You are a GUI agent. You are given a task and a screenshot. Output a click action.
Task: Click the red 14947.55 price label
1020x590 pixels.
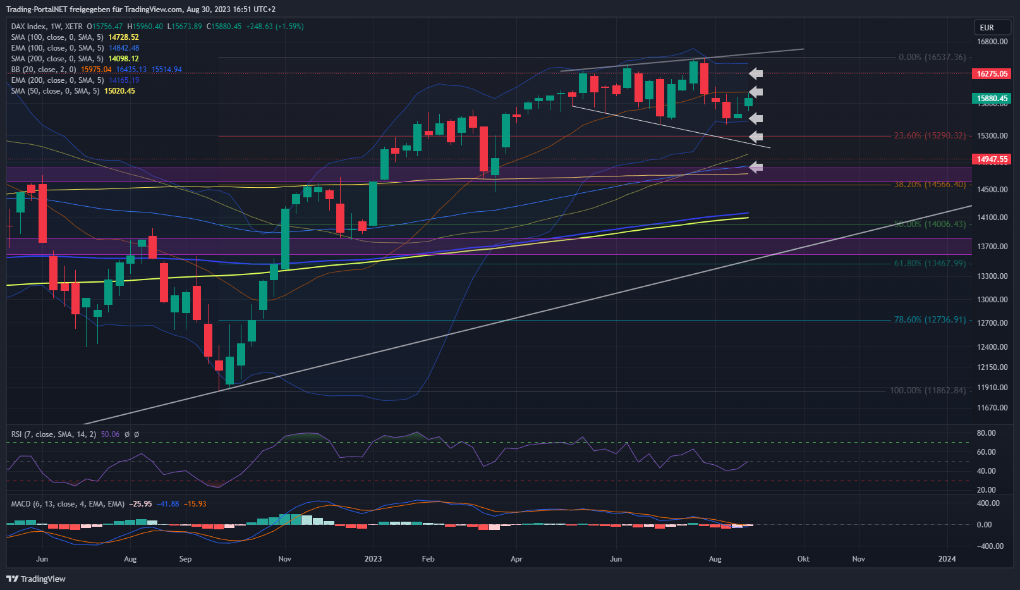(x=992, y=159)
